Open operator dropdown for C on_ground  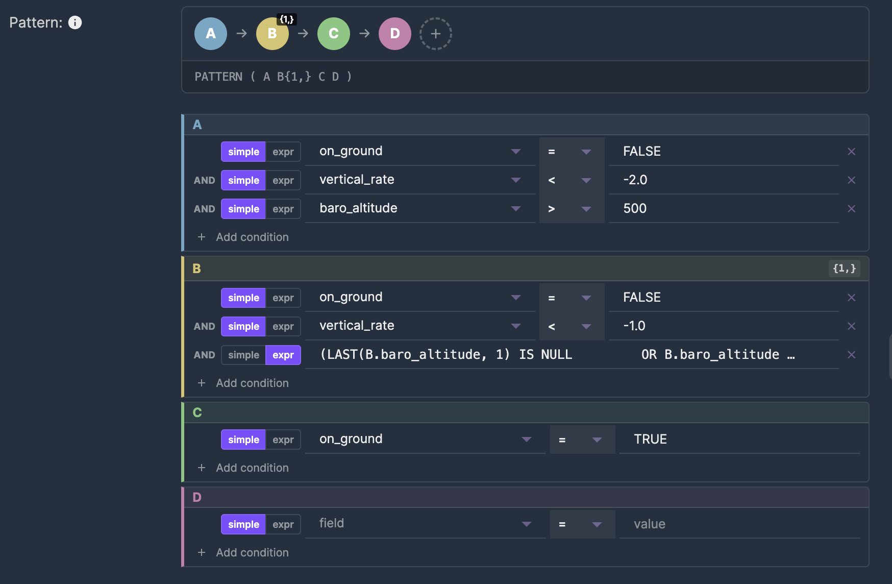[583, 440]
